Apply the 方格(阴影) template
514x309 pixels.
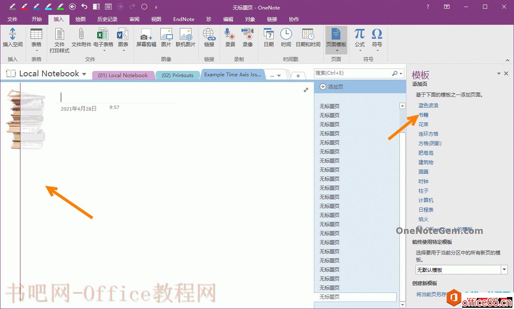coord(430,144)
